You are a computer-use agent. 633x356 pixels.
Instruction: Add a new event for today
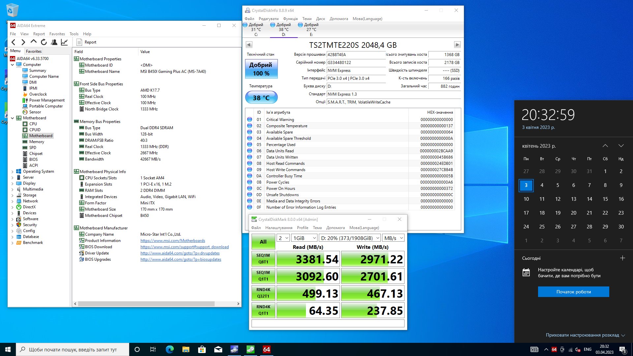click(622, 258)
